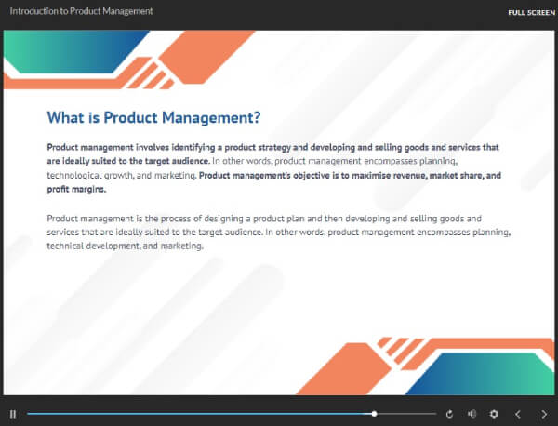The height and width of the screenshot is (426, 558).
Task: Click the replay circular arrow icon
Action: 449,414
